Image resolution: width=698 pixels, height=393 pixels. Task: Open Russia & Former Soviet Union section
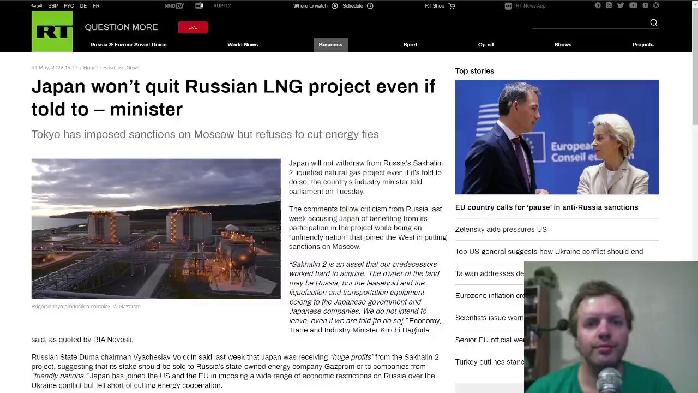click(x=128, y=45)
